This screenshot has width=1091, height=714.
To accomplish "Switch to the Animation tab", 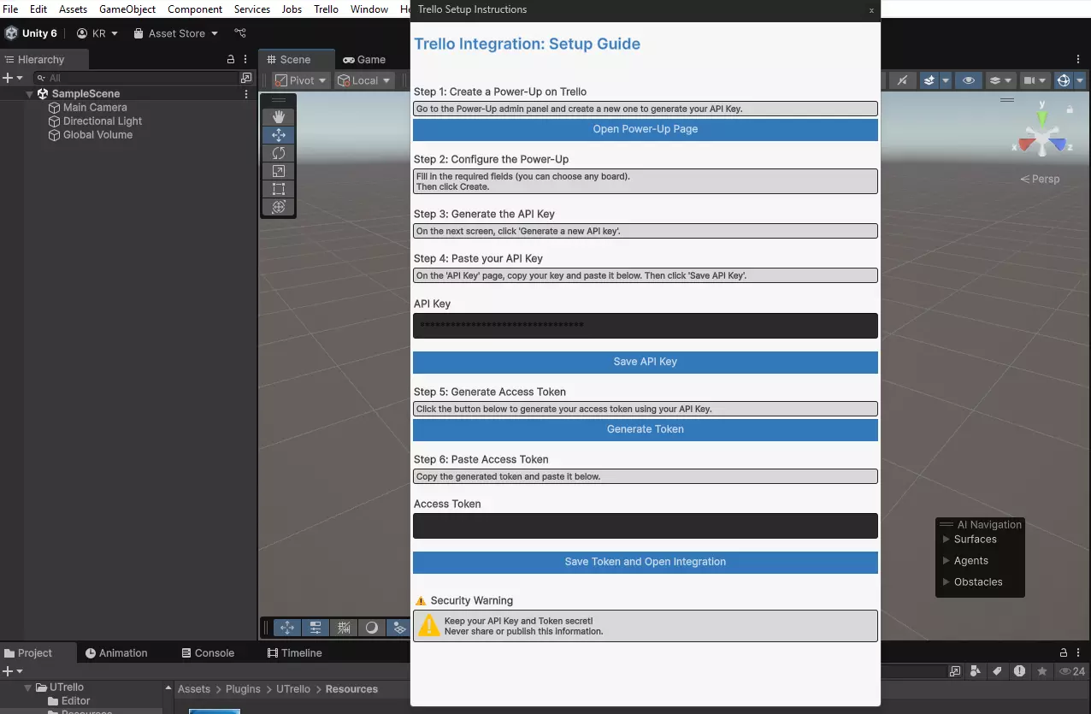I will 116,653.
